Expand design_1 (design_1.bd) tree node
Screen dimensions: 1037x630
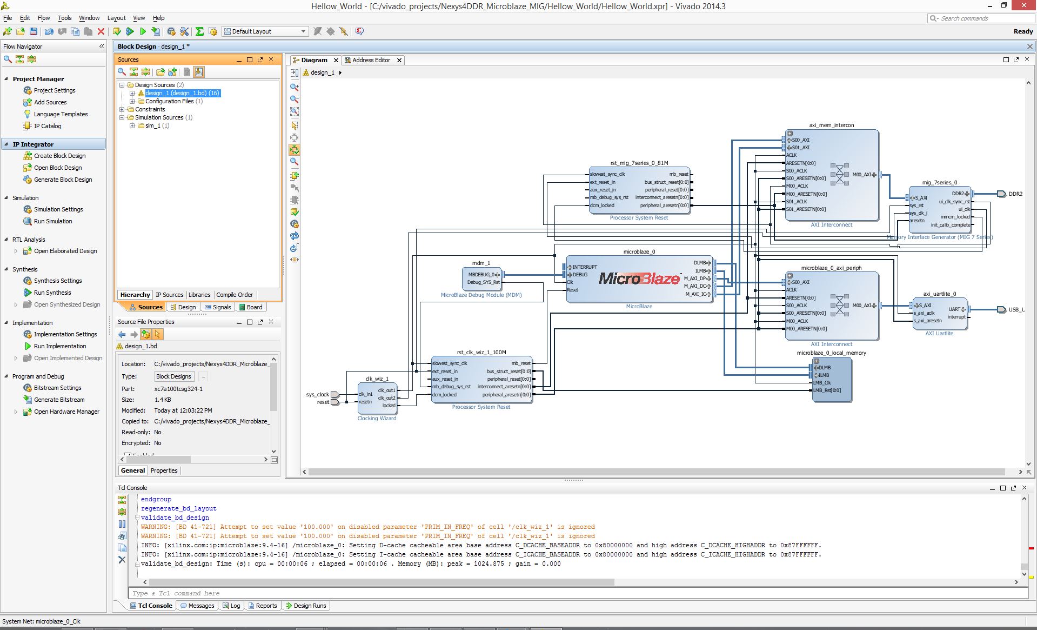coord(132,93)
